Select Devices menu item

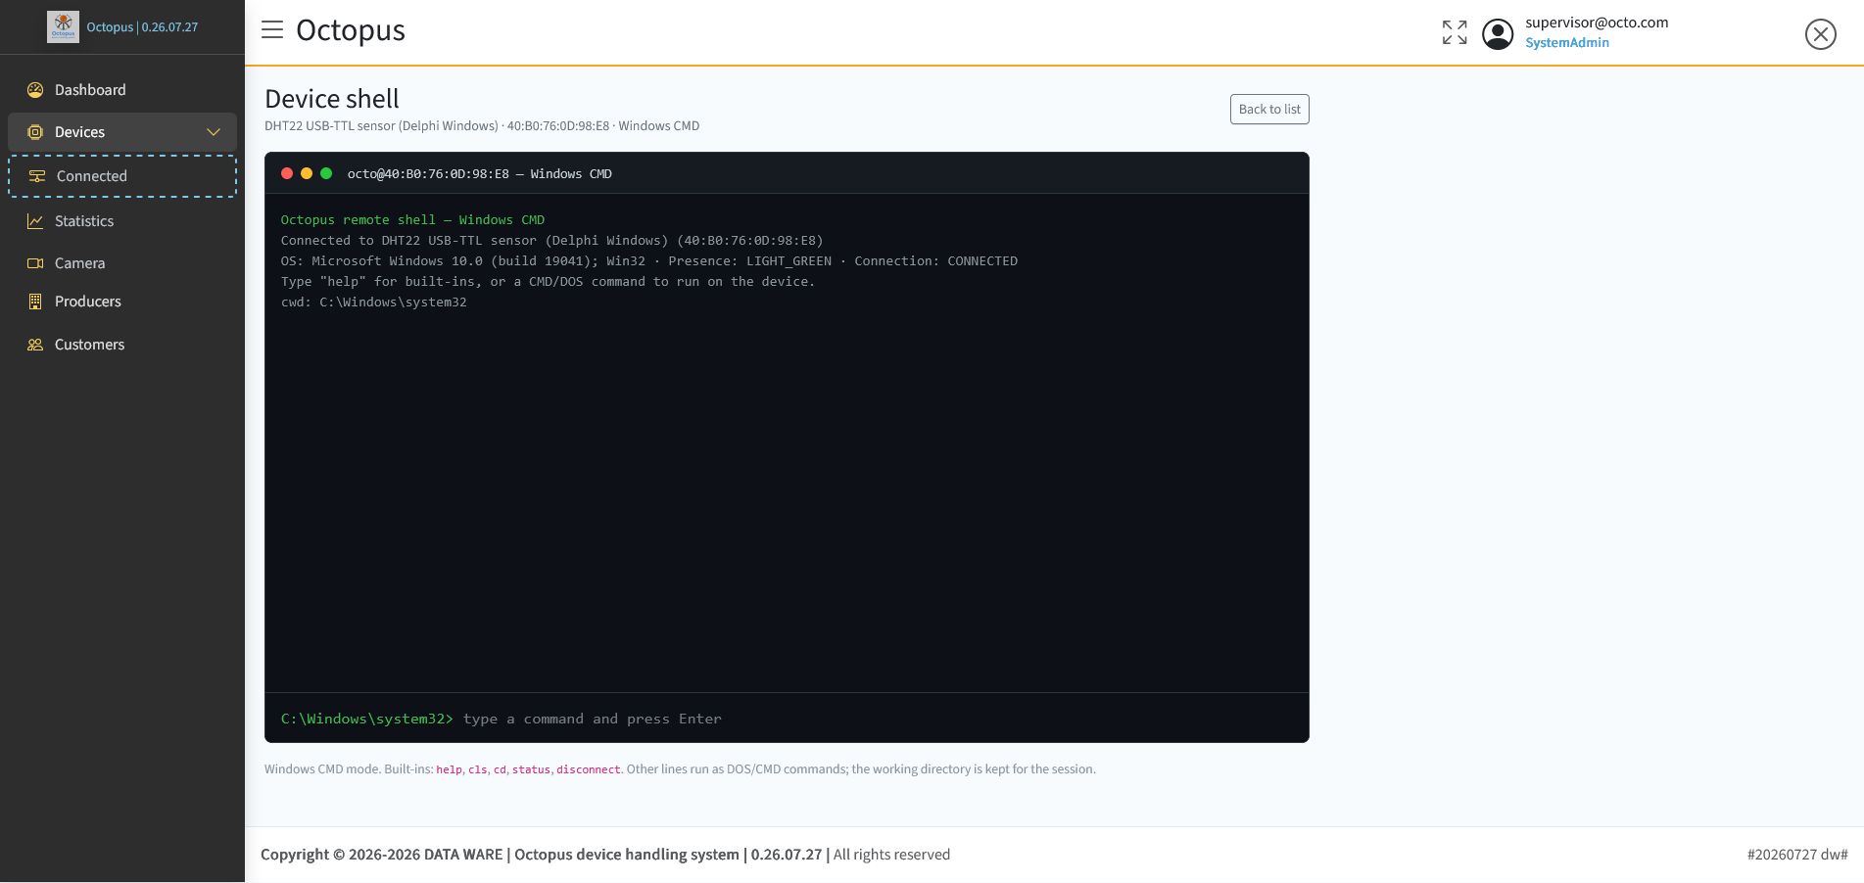[x=122, y=132]
